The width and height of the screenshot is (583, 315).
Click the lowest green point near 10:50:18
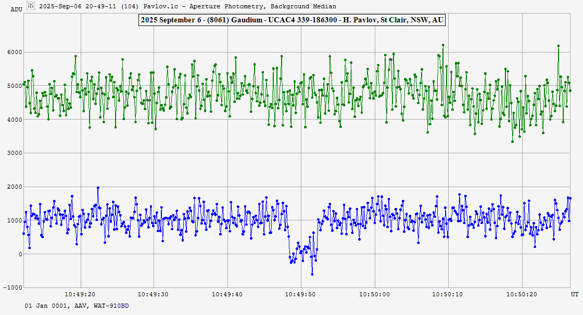click(512, 141)
